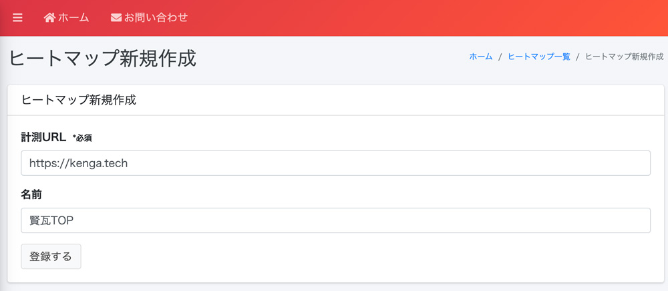Click the *必須 required marker
This screenshot has height=291, width=668.
tap(82, 139)
